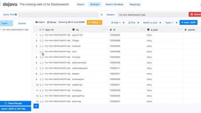Click Clone this app button
The height and width of the screenshot is (113, 201).
[x=15, y=103]
